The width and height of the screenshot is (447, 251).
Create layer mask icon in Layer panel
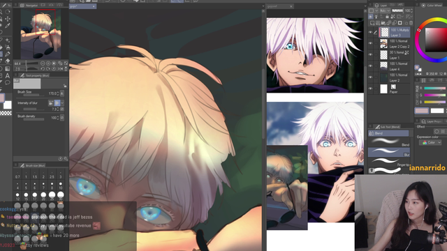(400, 23)
